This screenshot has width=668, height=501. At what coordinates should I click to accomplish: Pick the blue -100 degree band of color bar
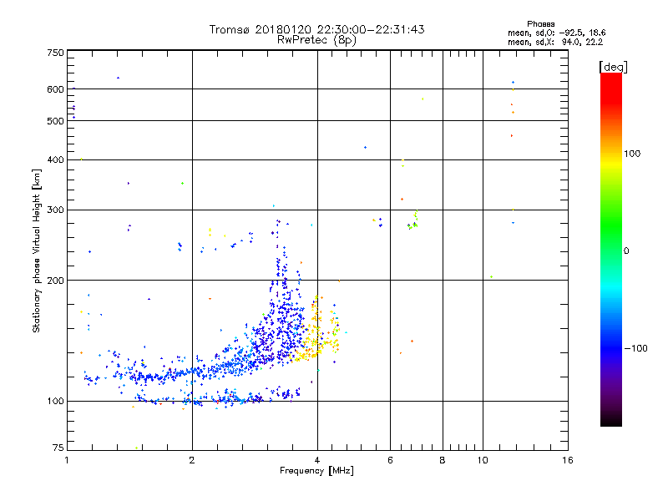[x=611, y=348]
